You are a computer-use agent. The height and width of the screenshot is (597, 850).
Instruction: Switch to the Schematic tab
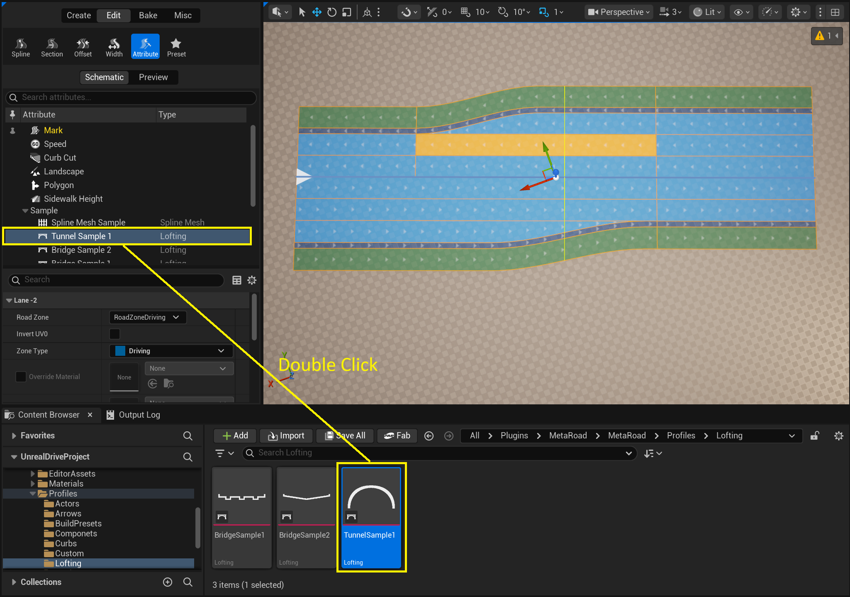click(104, 77)
